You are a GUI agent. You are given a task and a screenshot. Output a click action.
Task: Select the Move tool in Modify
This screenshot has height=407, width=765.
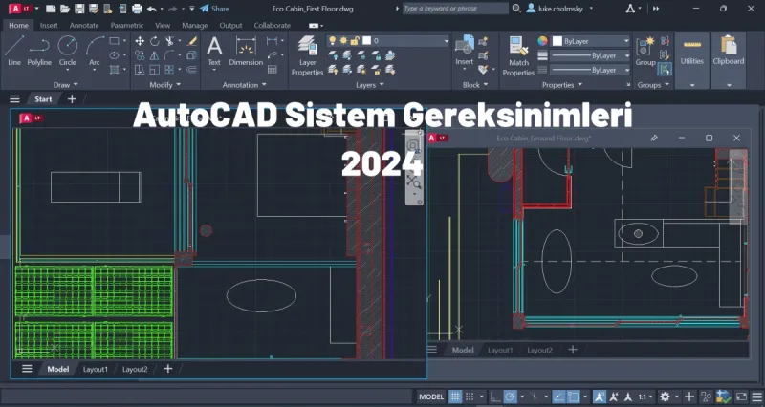[x=140, y=41]
